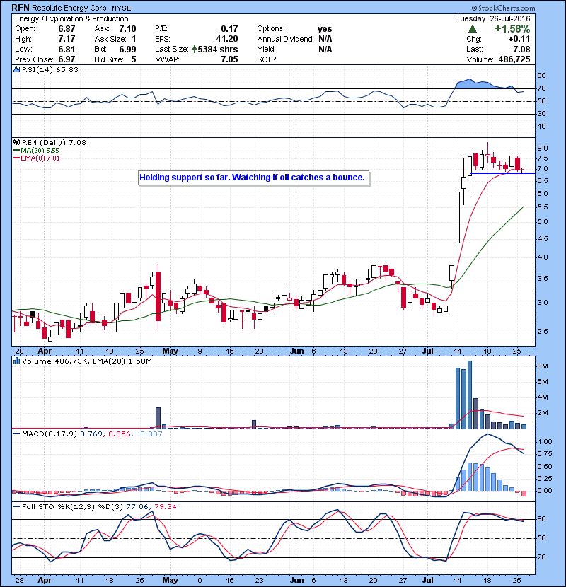This screenshot has width=566, height=587.
Task: Click the 'Apr' label on bottom axis
Action: 45,580
